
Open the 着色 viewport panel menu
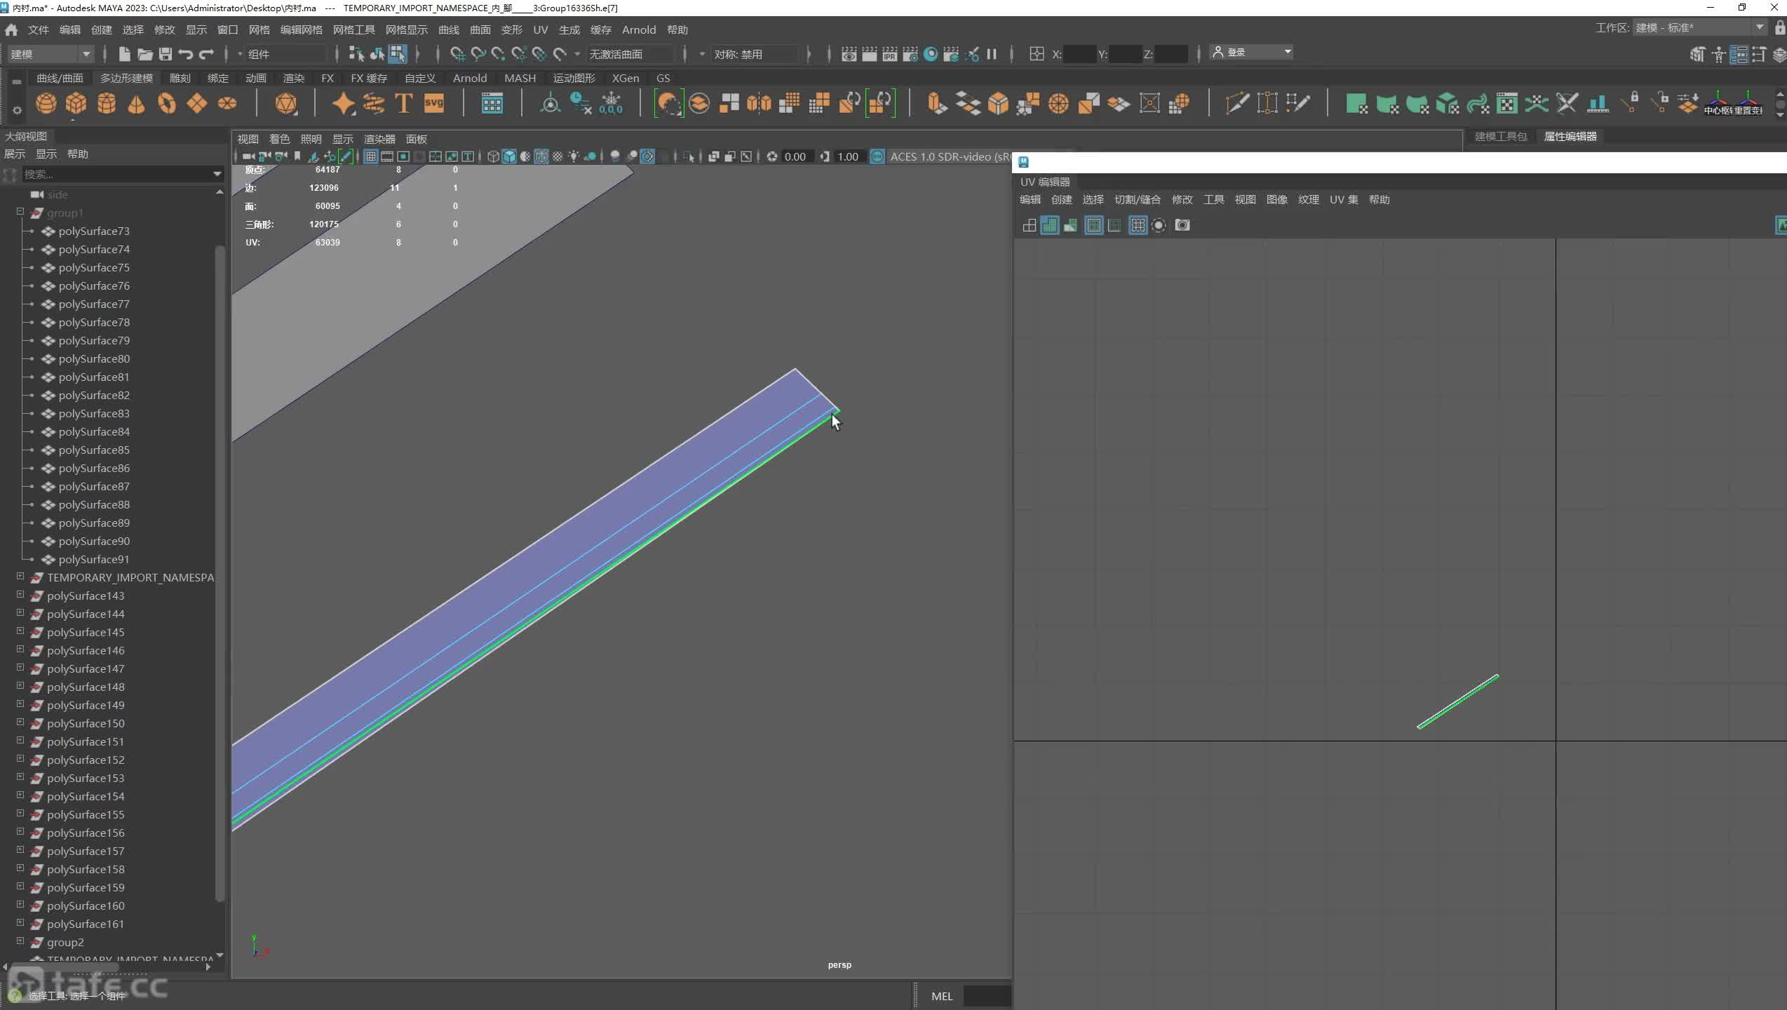pos(279,139)
